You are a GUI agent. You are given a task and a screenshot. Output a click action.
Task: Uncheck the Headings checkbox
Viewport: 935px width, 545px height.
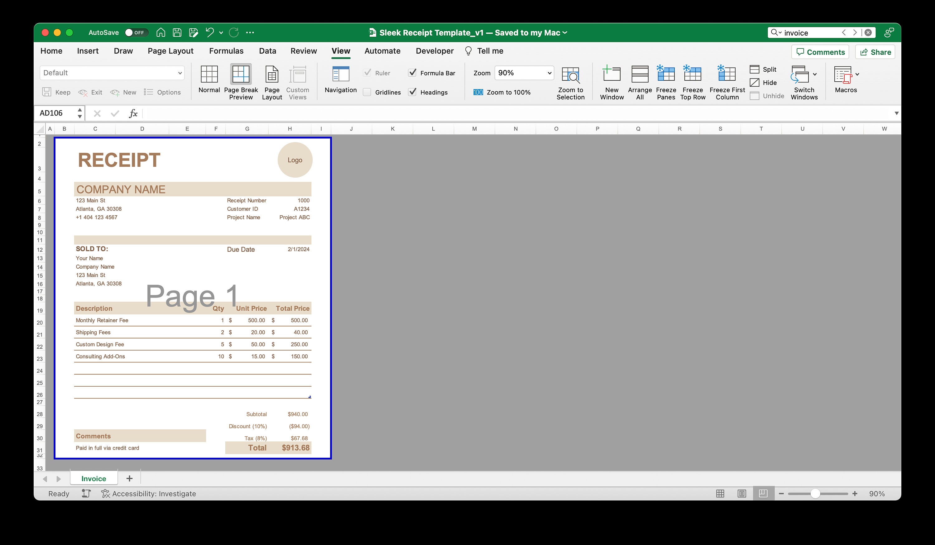tap(412, 92)
